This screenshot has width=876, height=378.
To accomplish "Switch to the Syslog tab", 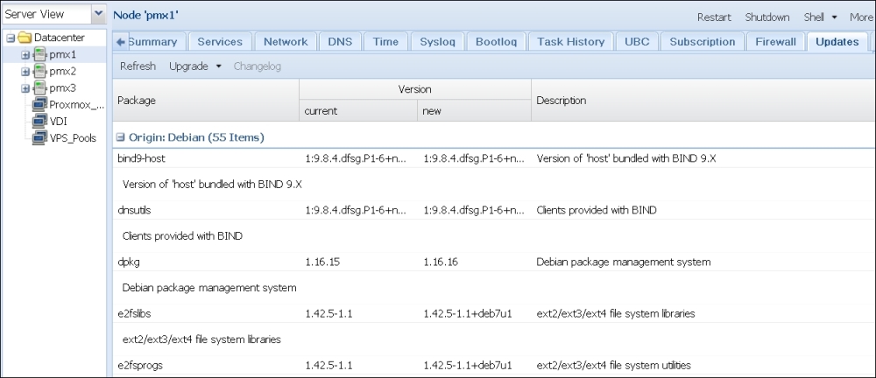I will coord(437,42).
